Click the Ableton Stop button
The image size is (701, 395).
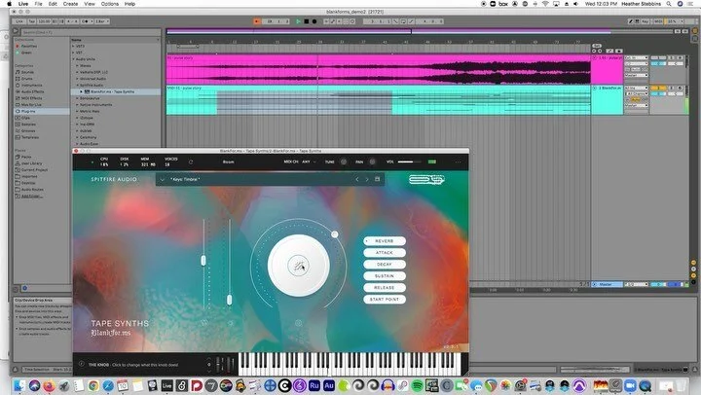pos(307,21)
